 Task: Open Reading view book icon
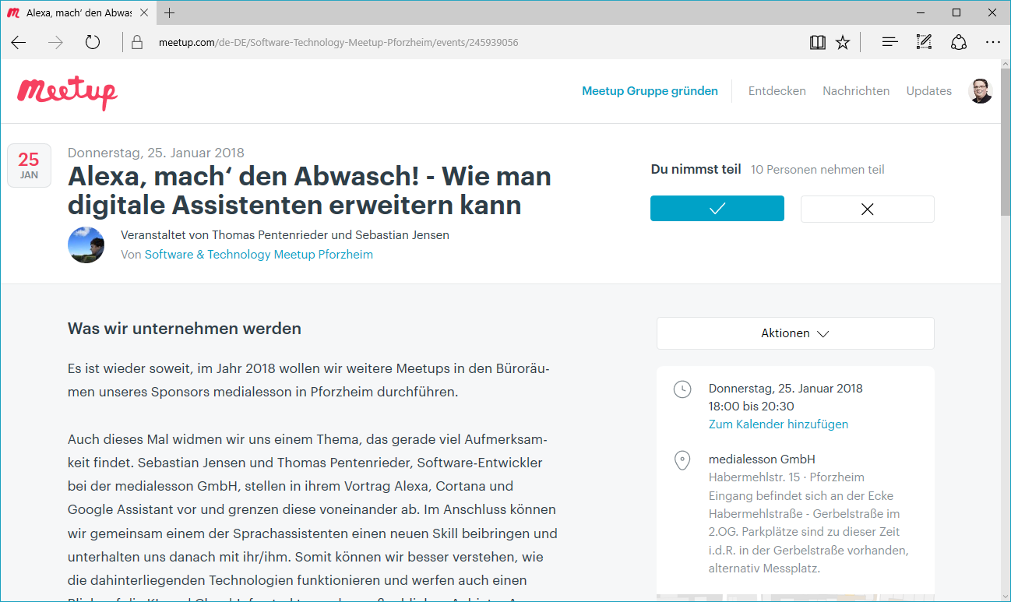pos(817,43)
